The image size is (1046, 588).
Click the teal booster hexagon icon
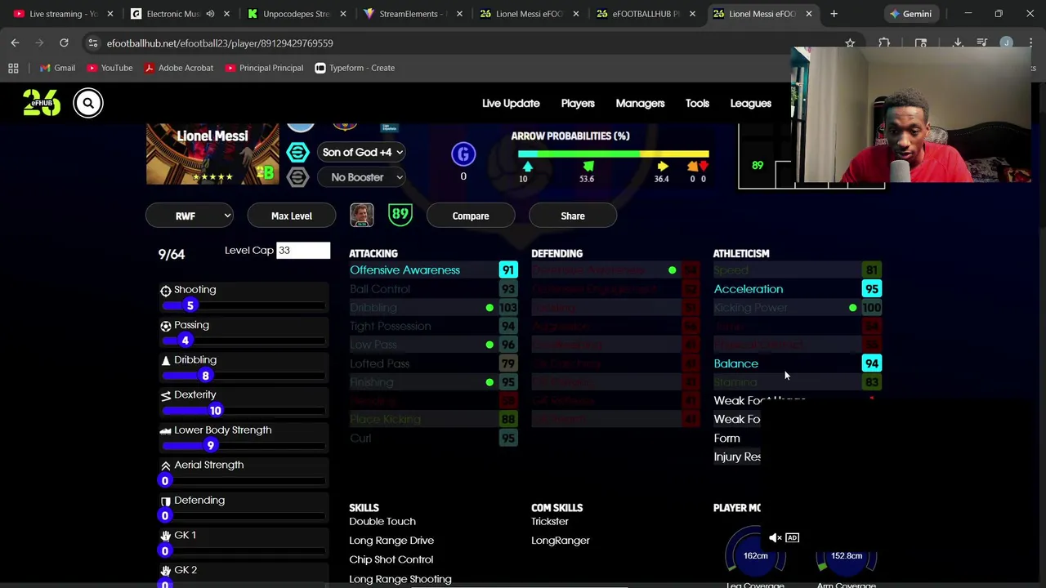coord(298,152)
